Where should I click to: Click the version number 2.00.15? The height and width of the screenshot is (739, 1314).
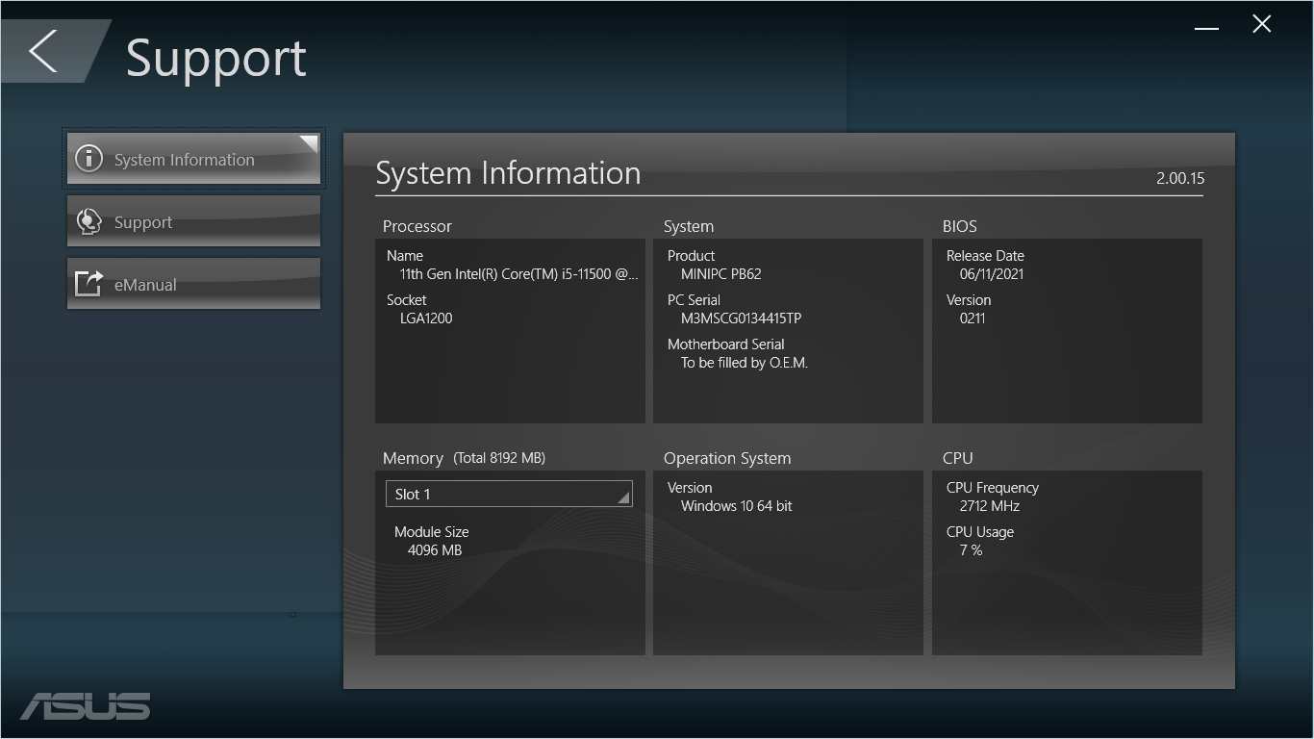click(x=1180, y=178)
